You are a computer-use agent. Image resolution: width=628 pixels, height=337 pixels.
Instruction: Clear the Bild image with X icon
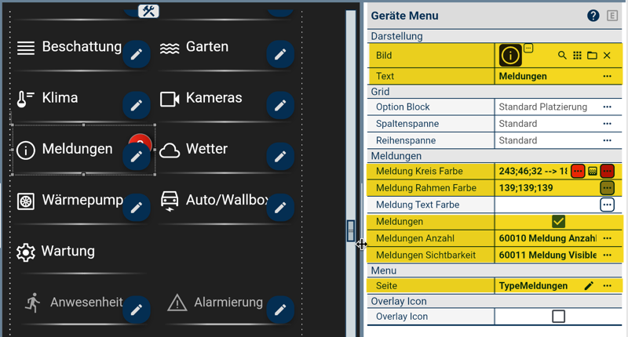click(607, 56)
